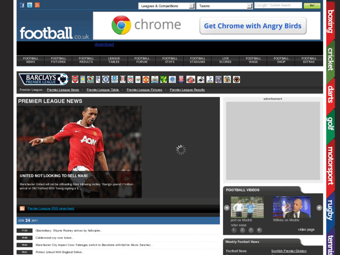Open the United Not Looking To Sell Nani headline
Screen dimensions: 340x255
click(x=54, y=176)
